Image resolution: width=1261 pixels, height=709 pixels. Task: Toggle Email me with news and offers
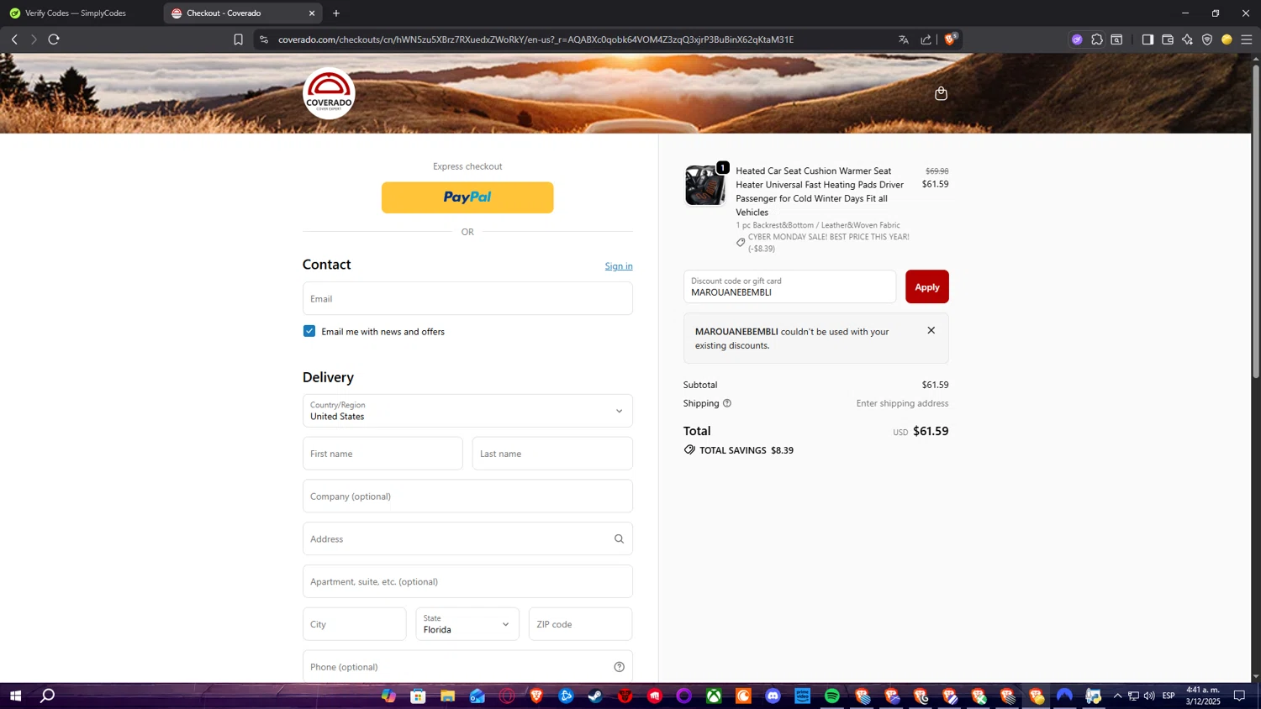[309, 331]
